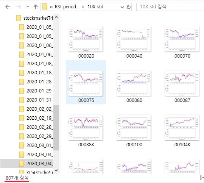Select chart thumbnail 000075

point(86,83)
